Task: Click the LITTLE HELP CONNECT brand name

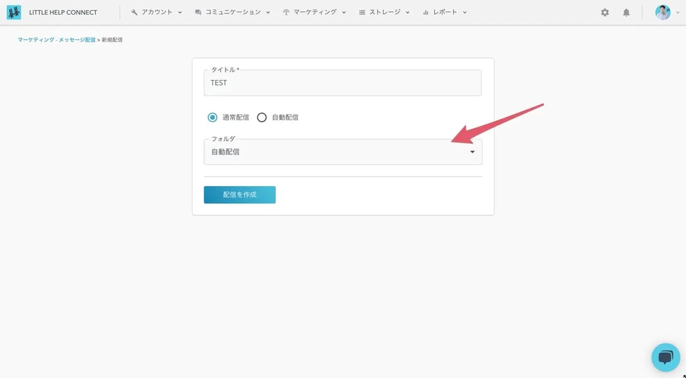Action: pyautogui.click(x=63, y=12)
